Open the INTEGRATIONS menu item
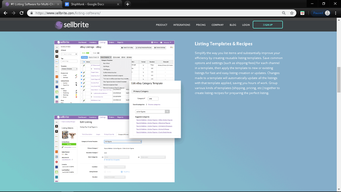The height and width of the screenshot is (192, 341). point(182,25)
